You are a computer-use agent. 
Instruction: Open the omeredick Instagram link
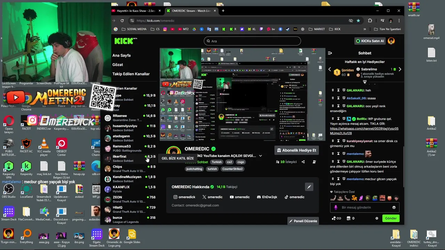184,197
